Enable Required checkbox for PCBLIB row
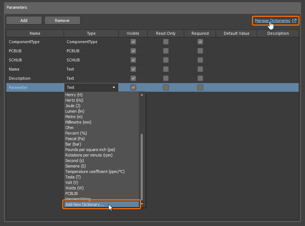305x226 pixels. [200, 51]
